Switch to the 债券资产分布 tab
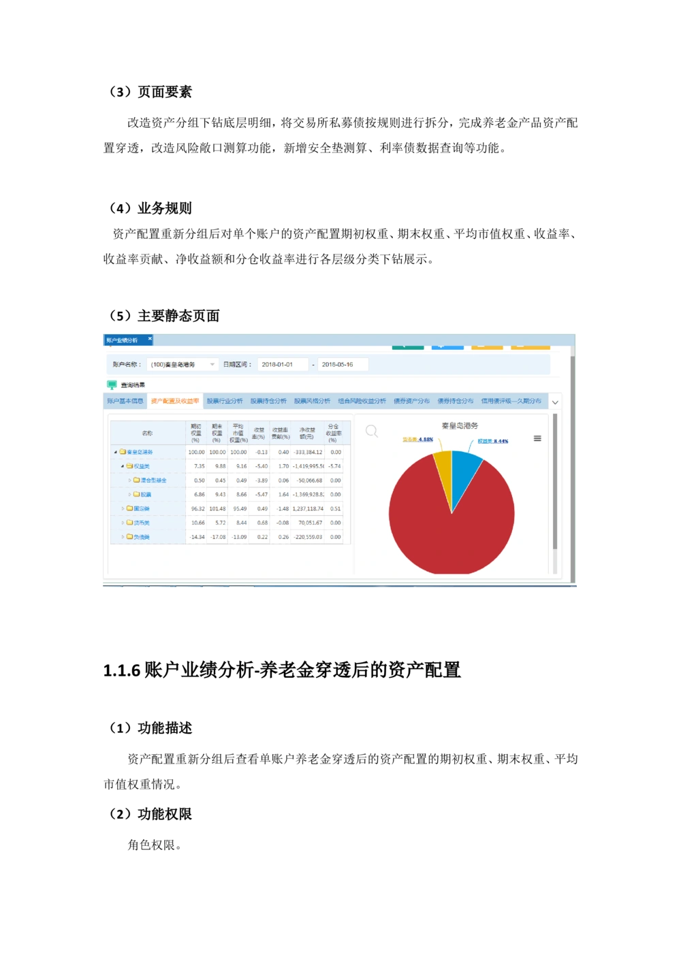681x963 pixels. (411, 401)
